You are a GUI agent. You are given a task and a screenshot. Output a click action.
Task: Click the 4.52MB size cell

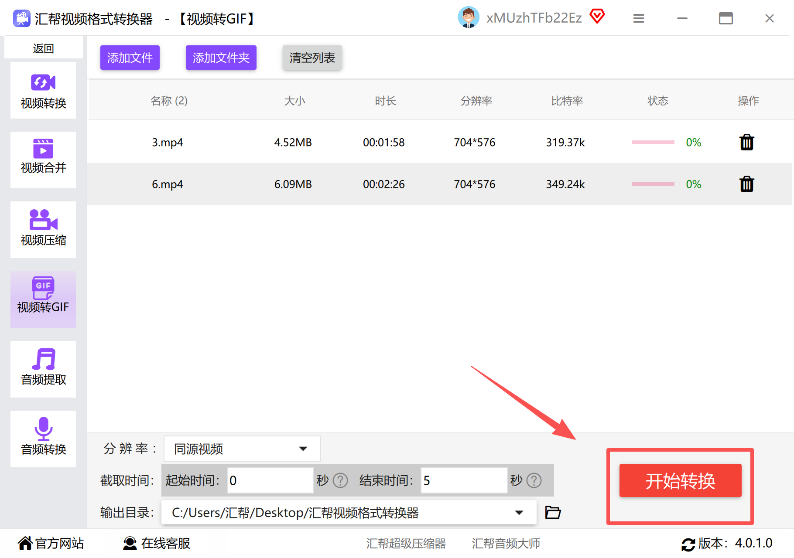[293, 142]
